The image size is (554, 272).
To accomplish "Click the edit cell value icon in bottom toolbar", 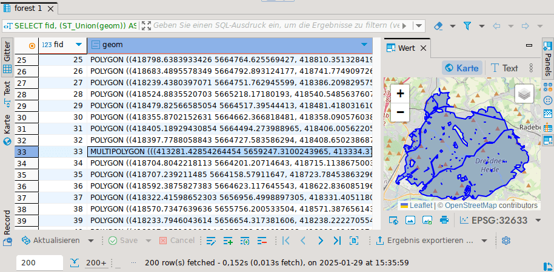I will pyautogui.click(x=211, y=241).
